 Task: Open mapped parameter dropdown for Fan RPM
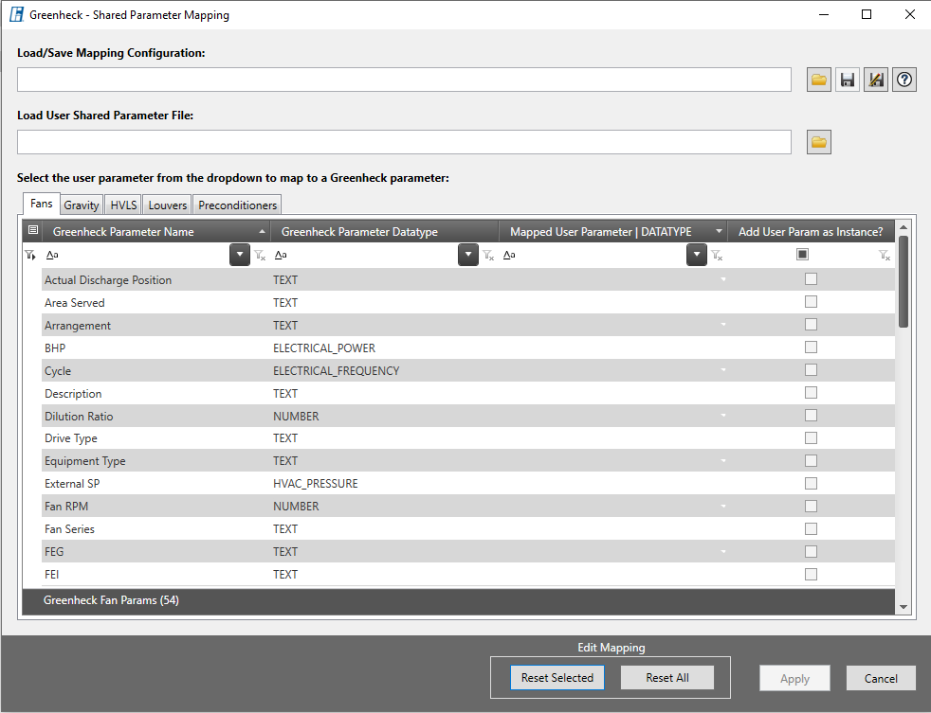click(722, 507)
